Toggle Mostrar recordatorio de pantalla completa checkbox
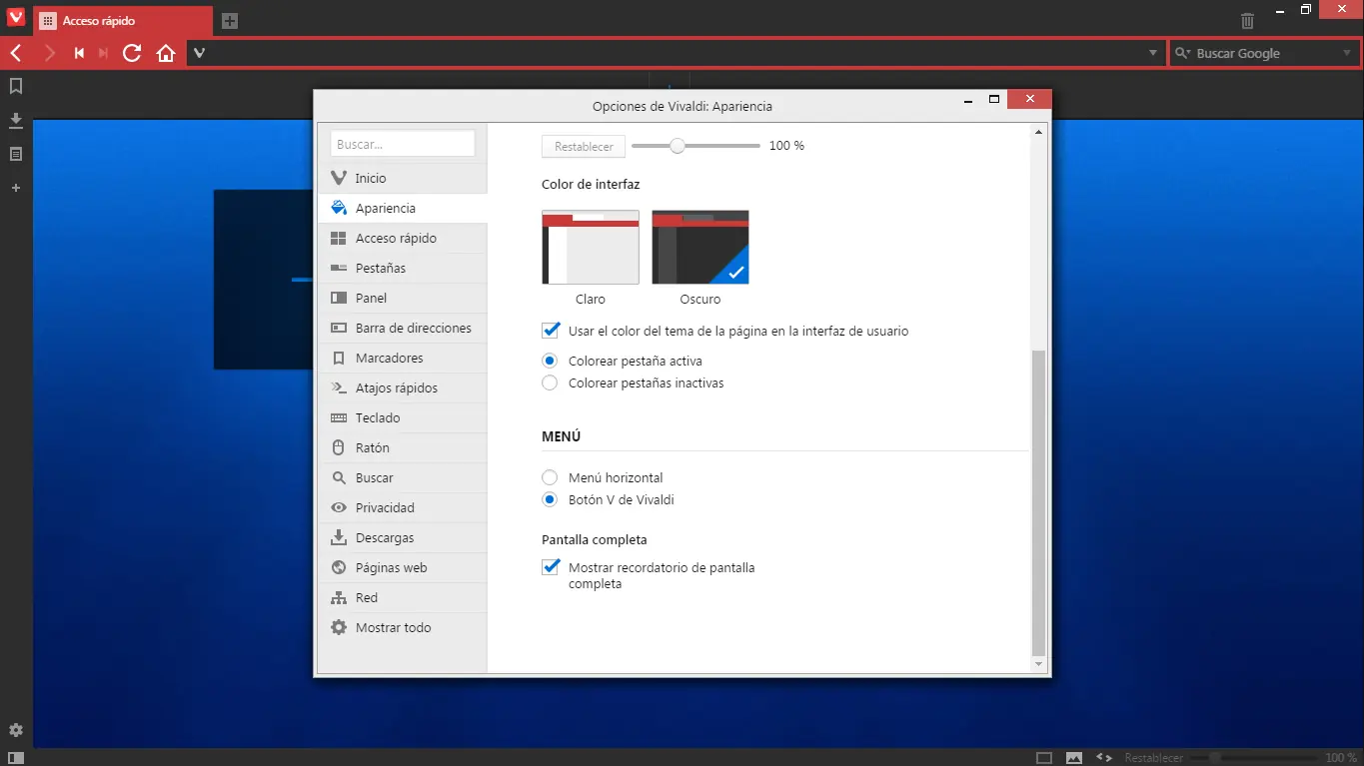 [550, 567]
